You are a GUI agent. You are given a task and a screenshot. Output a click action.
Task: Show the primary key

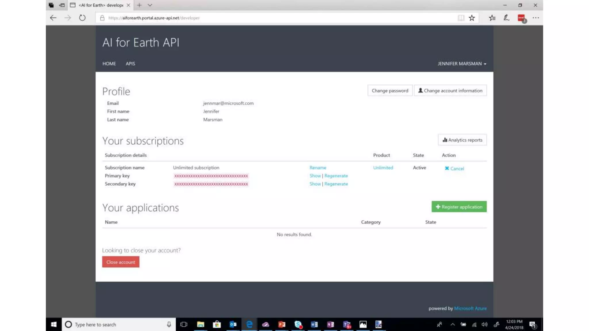coord(315,176)
